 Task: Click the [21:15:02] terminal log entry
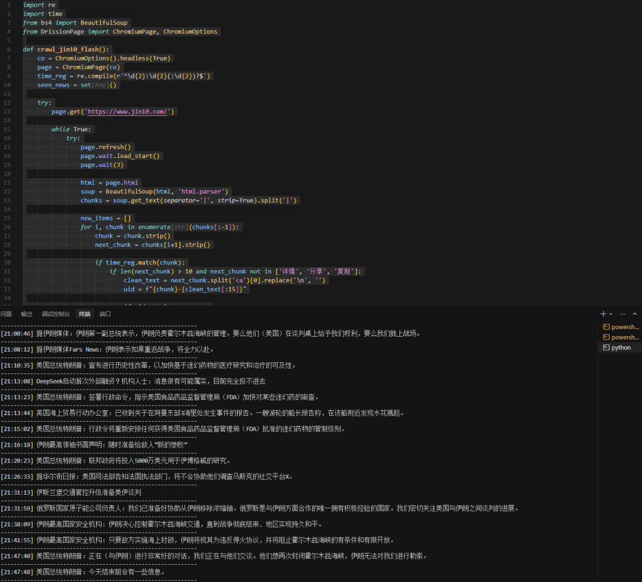coord(173,429)
